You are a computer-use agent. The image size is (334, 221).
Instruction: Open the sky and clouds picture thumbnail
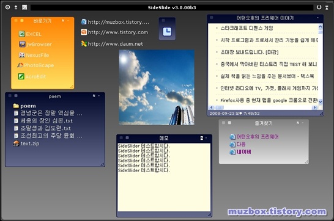coord(157,87)
